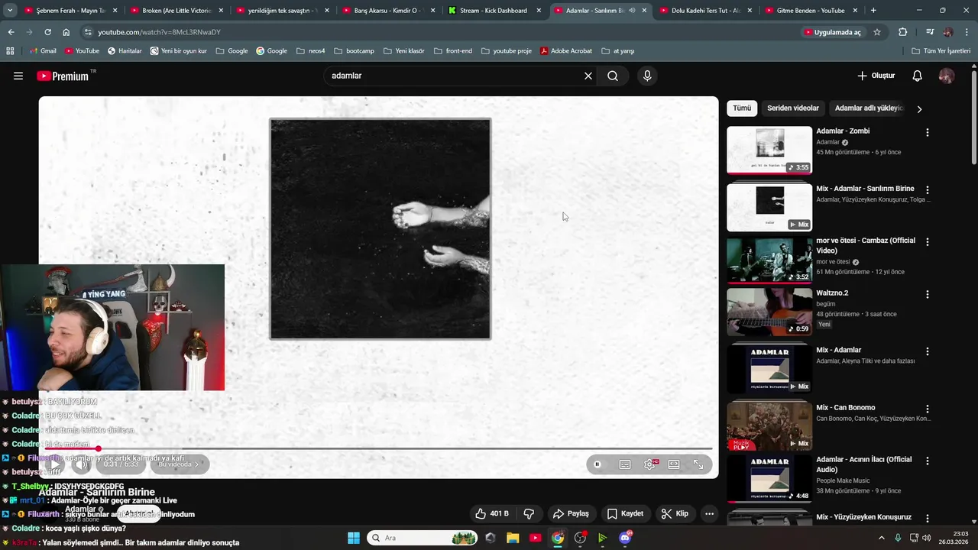
Task: Select the Seriden videolar filter chip
Action: coord(793,108)
